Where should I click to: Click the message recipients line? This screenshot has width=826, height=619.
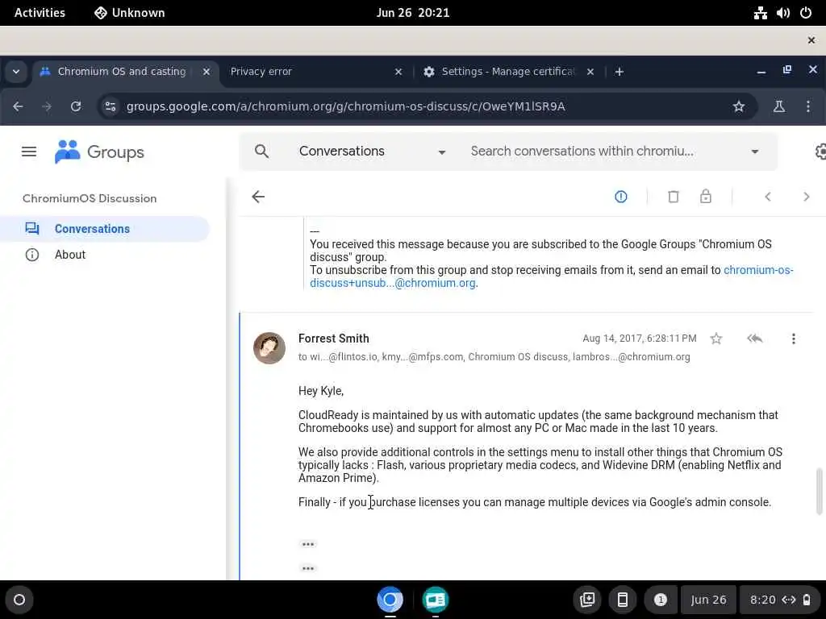point(494,357)
